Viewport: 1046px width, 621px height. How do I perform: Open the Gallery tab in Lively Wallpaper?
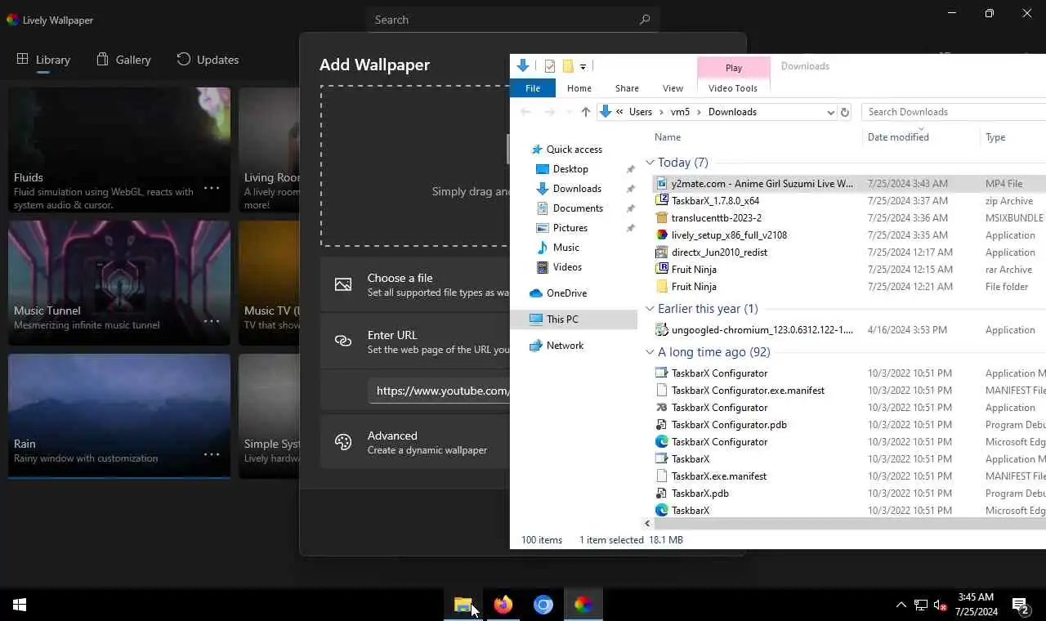click(123, 60)
